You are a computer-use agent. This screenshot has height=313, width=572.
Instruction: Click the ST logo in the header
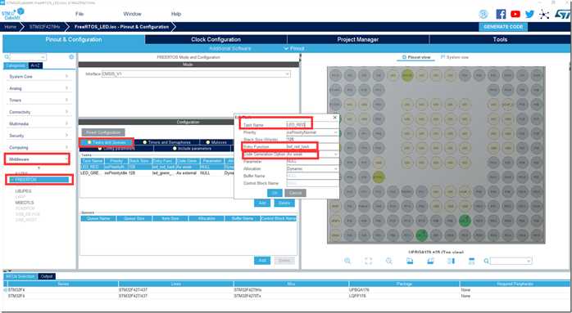point(562,14)
